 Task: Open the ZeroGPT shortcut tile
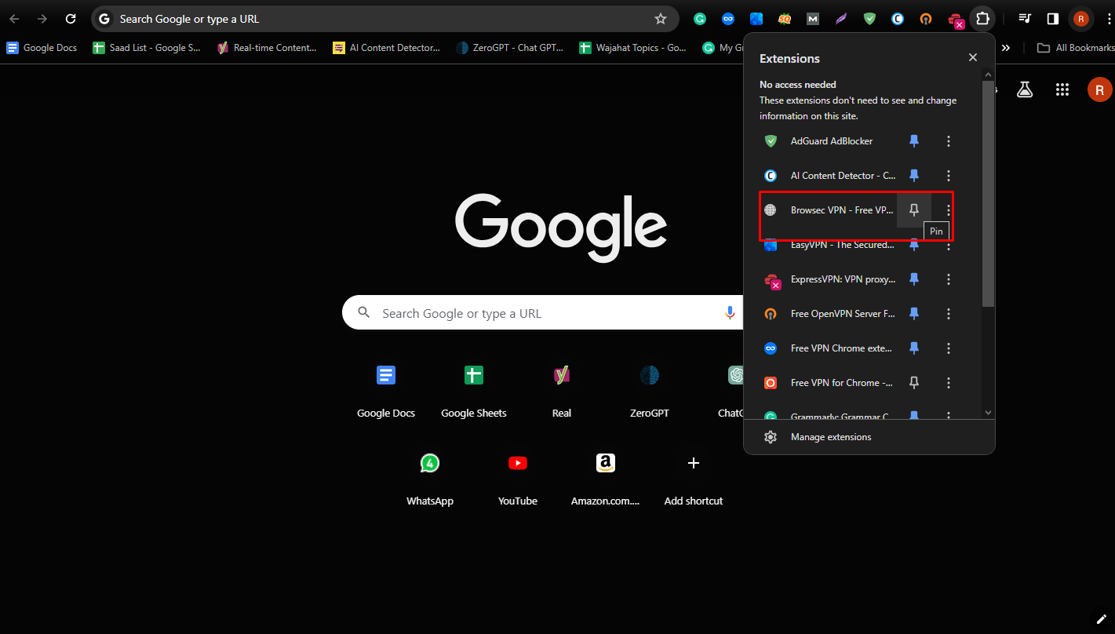click(x=650, y=390)
